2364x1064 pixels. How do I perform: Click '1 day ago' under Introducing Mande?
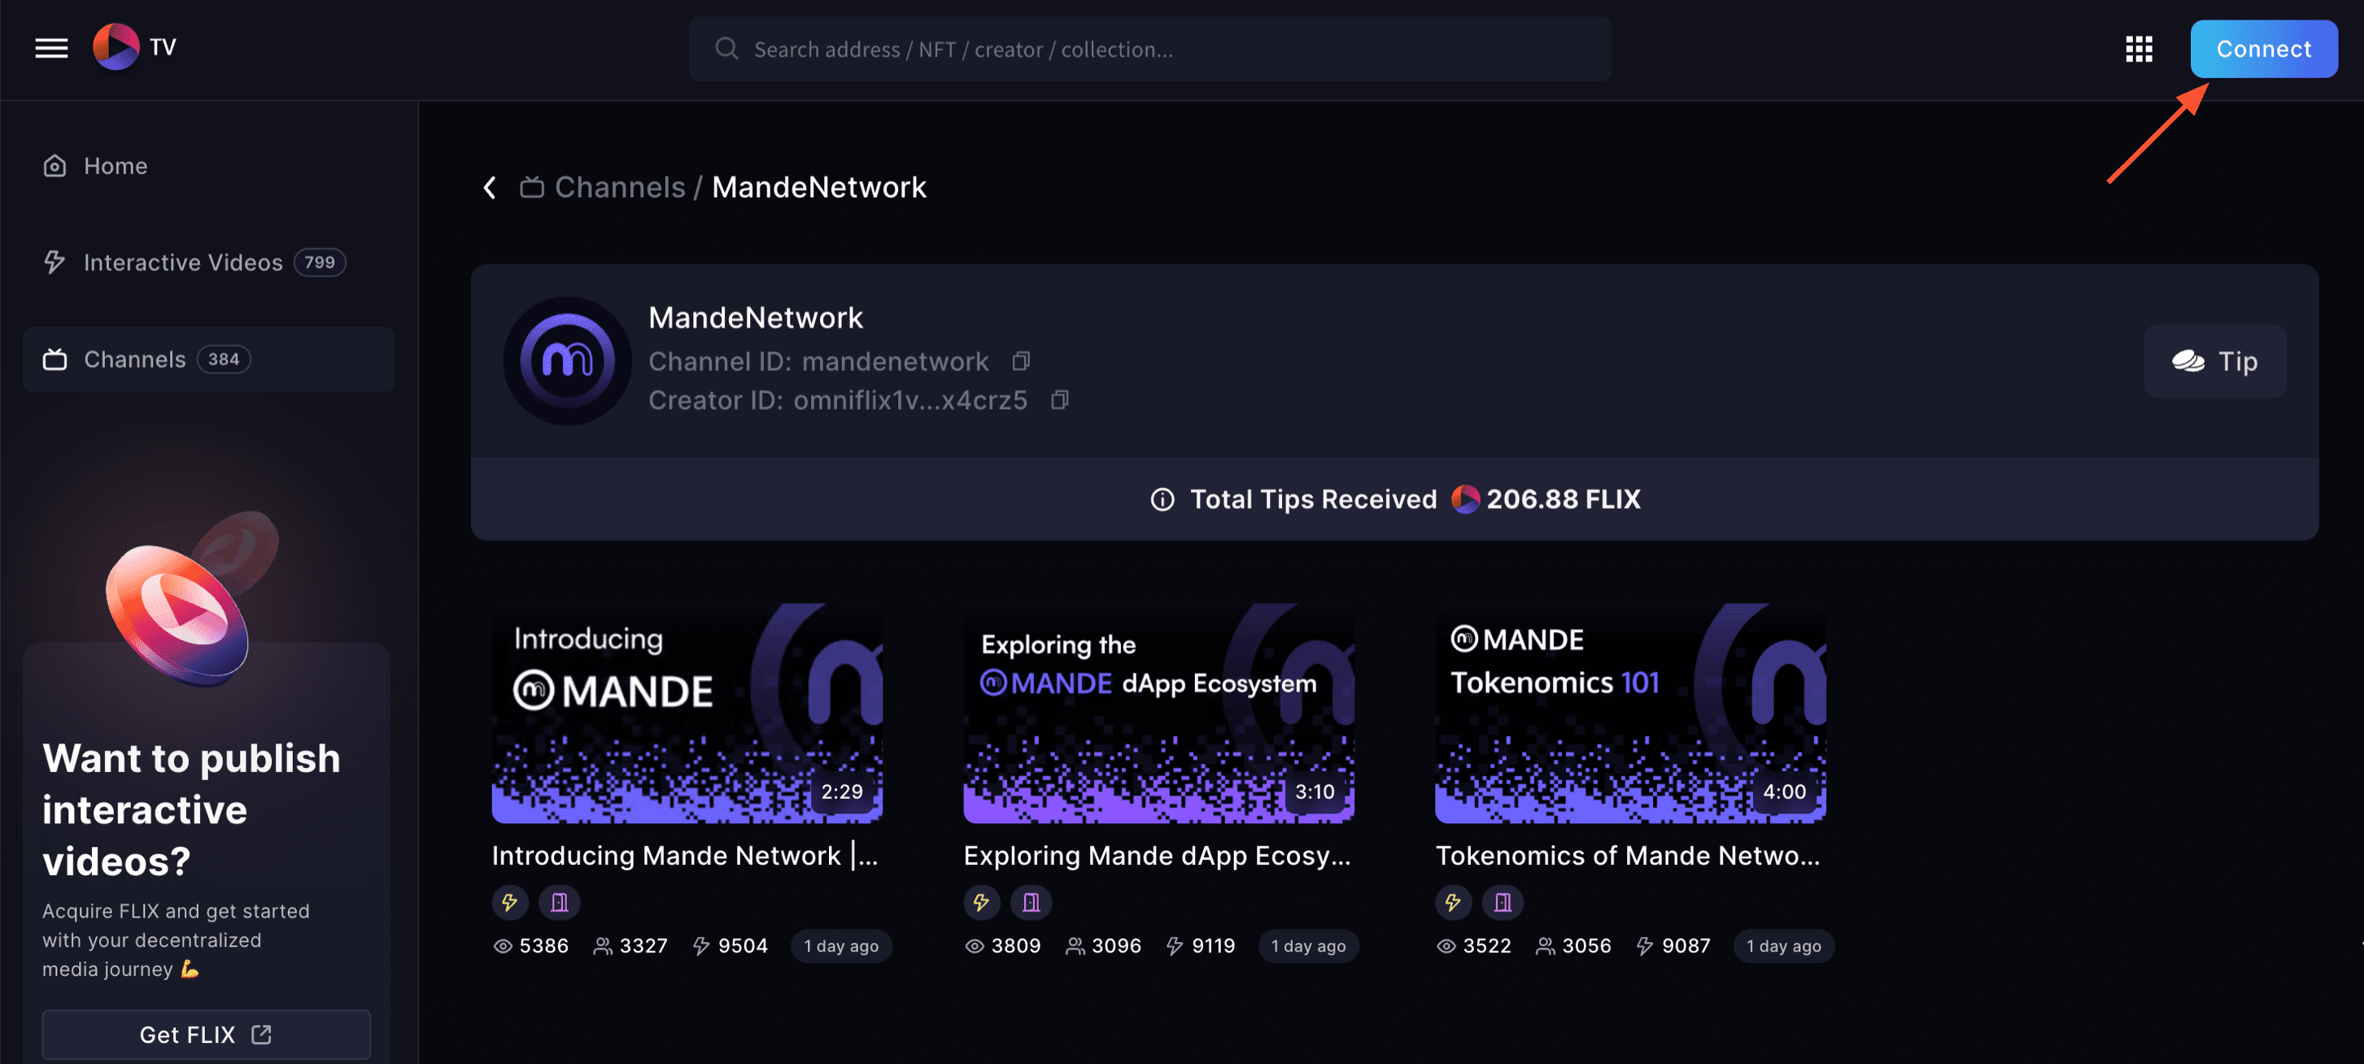(x=840, y=945)
